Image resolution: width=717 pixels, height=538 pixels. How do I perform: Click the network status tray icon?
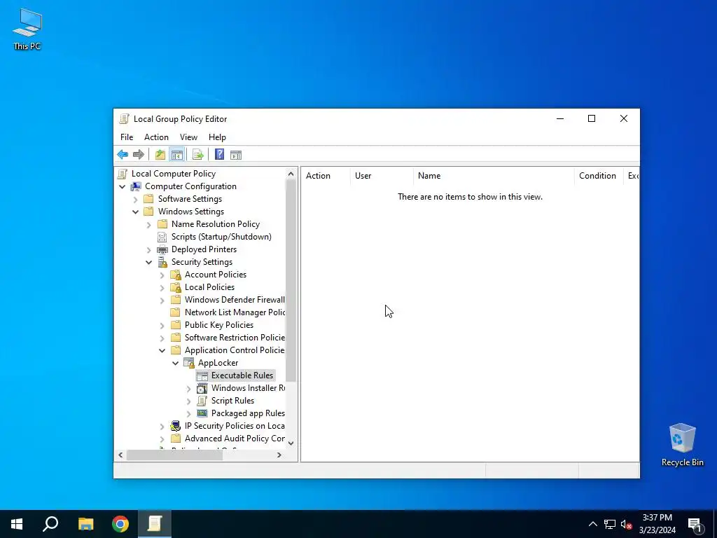click(x=610, y=524)
